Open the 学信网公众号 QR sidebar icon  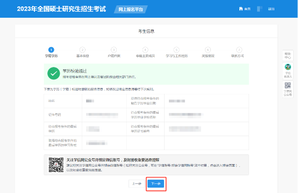(x=288, y=89)
